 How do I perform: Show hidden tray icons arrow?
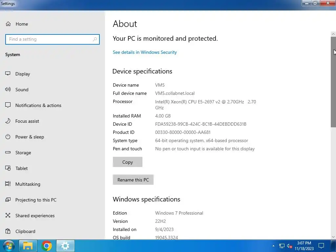[273, 246]
